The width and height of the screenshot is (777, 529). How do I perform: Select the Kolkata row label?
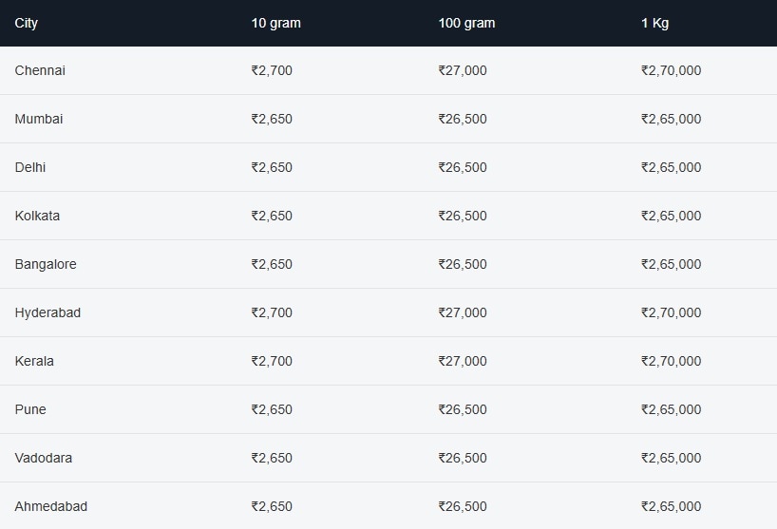[37, 216]
